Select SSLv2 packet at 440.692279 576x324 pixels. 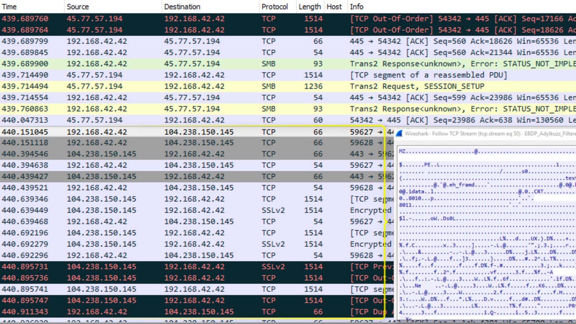pyautogui.click(x=197, y=244)
